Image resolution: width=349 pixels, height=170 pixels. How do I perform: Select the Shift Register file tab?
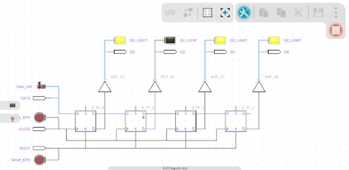coord(174,168)
